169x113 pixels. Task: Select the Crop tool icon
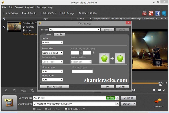(14, 90)
